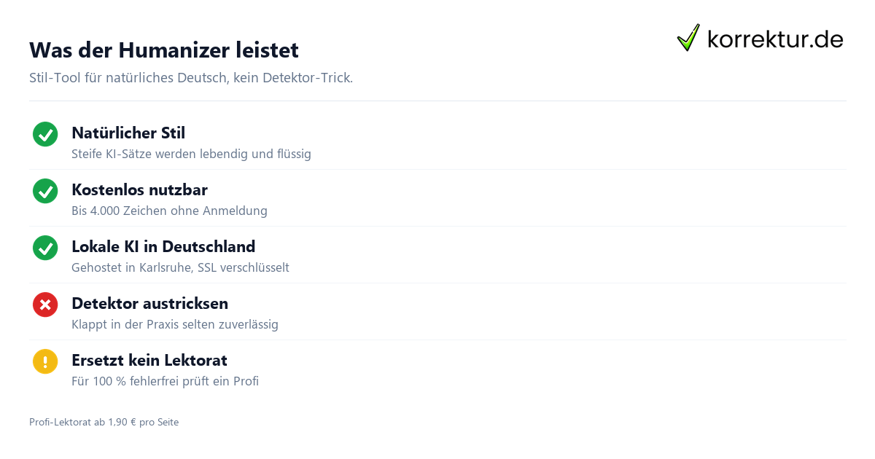Click the Natürlicher Stil title
The image size is (875, 459).
tap(128, 133)
